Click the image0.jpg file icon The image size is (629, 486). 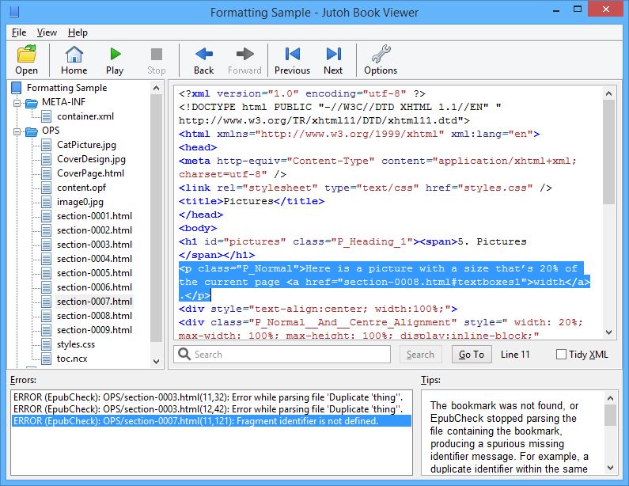click(x=47, y=202)
